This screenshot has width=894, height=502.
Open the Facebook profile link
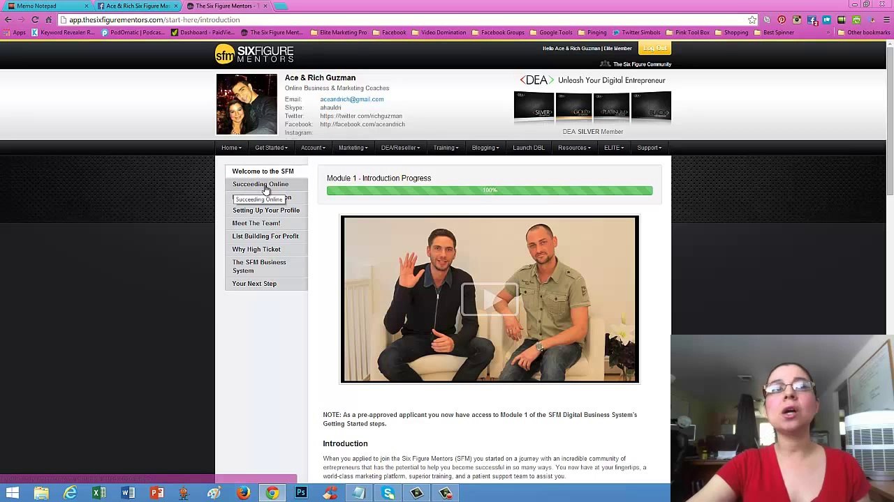point(362,124)
